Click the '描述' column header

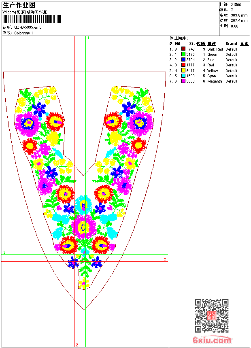[212, 44]
